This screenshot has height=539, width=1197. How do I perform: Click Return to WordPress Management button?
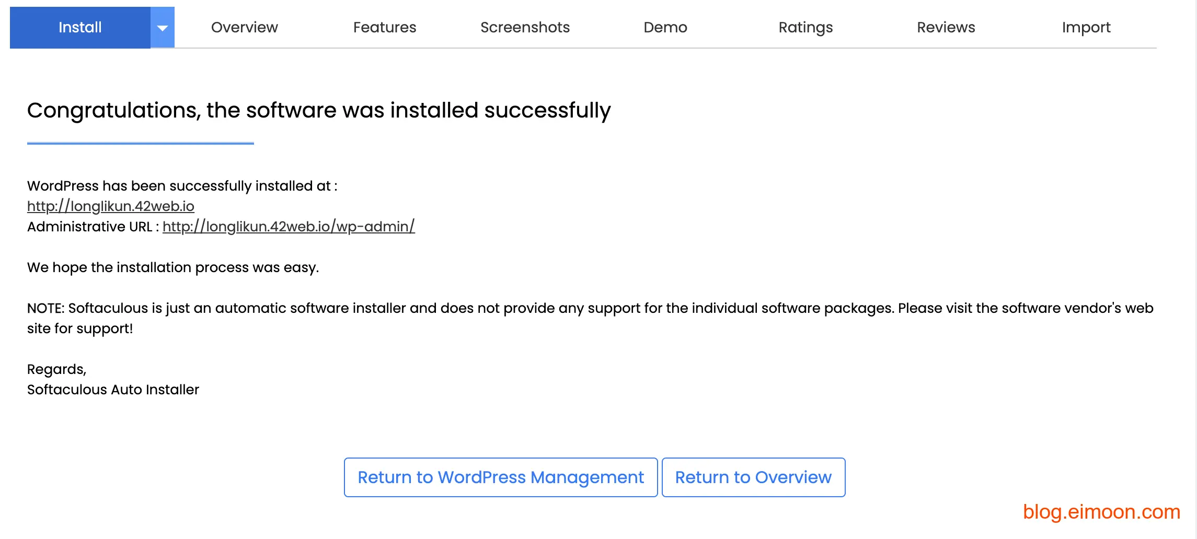pos(500,477)
